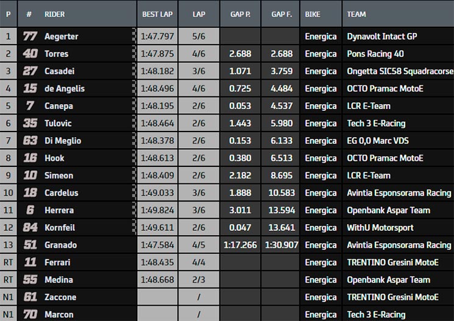Select number 51 badge for Granado

click(x=30, y=245)
